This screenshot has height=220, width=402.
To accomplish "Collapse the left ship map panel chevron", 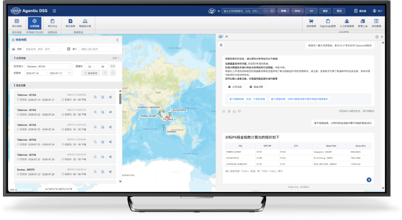I will click(118, 40).
